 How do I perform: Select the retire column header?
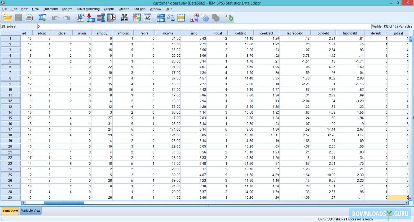(x=144, y=33)
